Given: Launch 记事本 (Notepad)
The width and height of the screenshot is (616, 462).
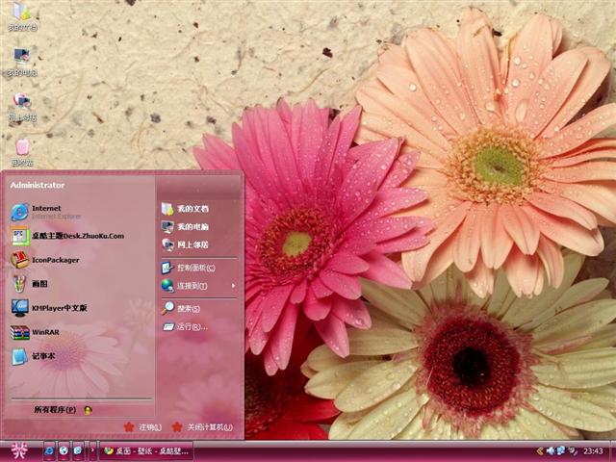Looking at the screenshot, I should (44, 356).
